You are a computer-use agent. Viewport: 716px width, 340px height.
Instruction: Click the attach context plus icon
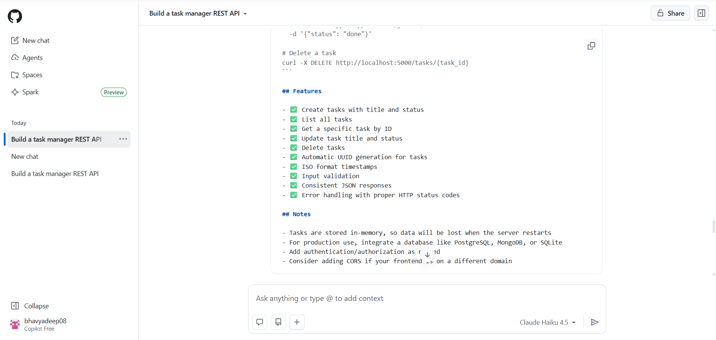point(297,322)
